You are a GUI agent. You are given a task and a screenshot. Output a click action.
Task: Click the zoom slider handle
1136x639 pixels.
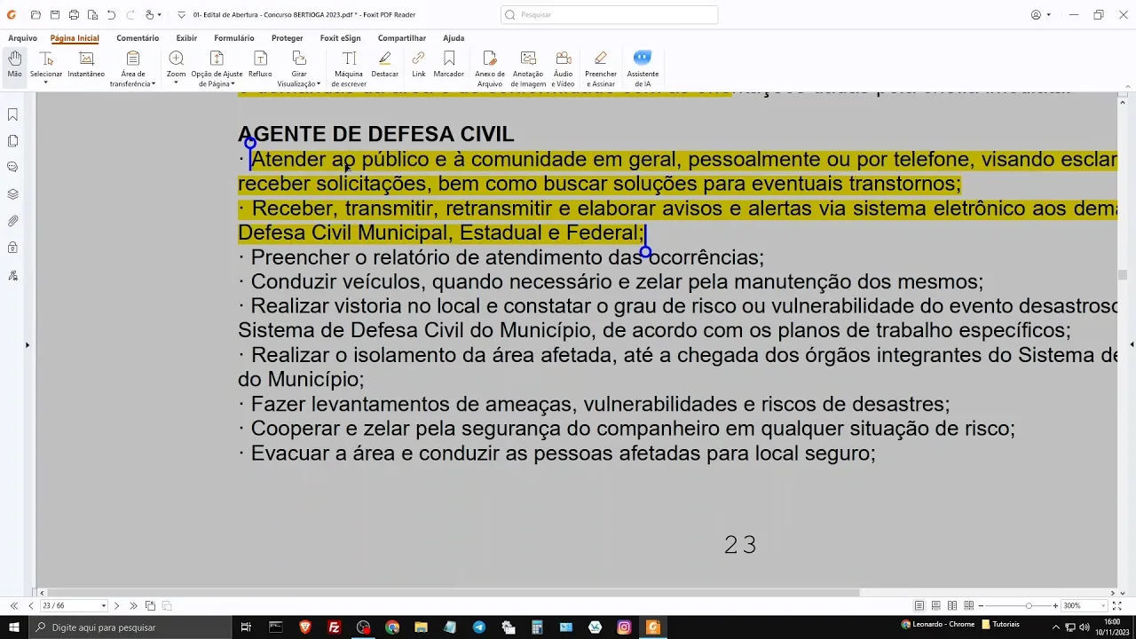[x=1029, y=605]
